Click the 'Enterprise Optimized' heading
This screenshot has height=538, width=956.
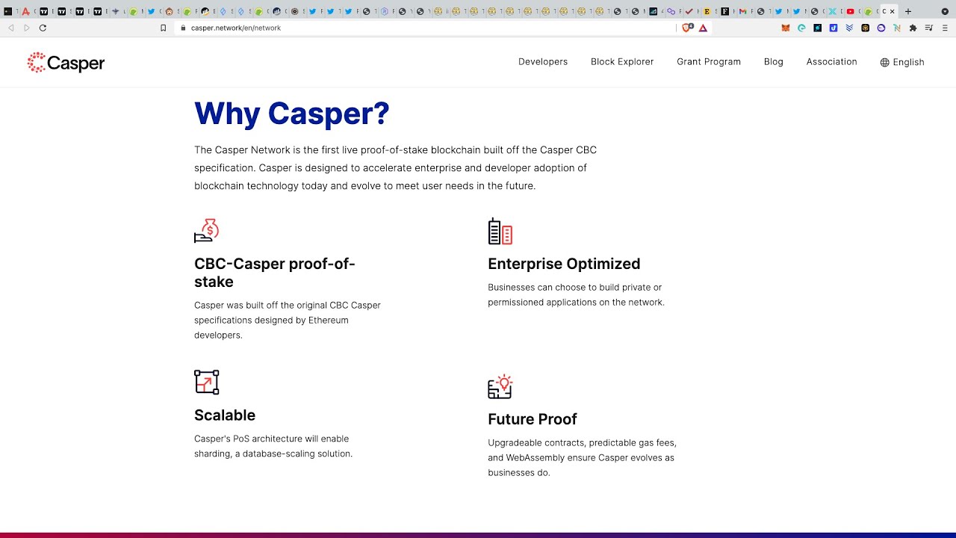(564, 264)
